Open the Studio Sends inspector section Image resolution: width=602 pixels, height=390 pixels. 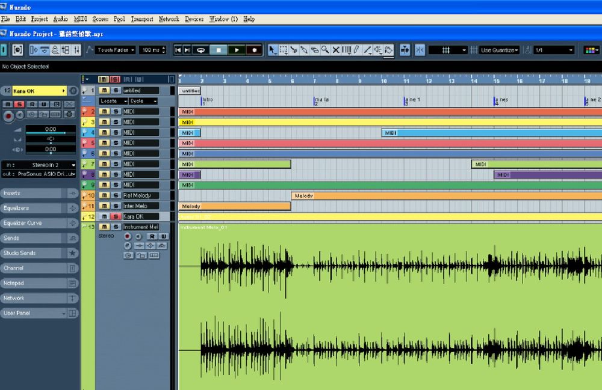40,253
